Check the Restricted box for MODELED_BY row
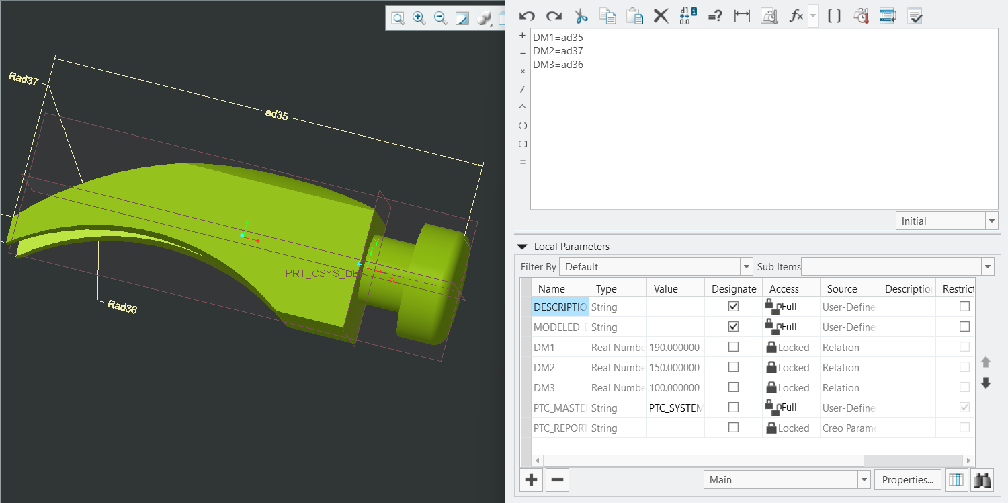 (x=964, y=327)
